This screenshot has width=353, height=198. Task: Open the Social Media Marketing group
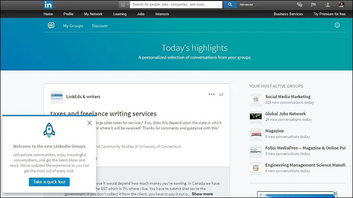point(288,96)
